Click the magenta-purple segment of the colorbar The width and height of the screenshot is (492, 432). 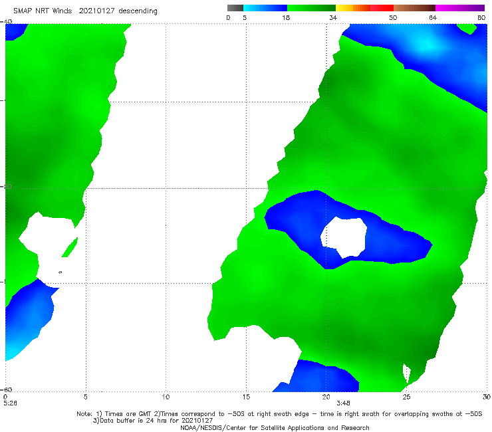point(460,8)
